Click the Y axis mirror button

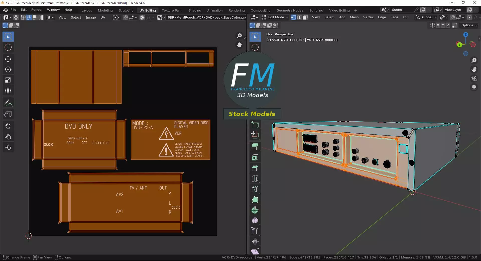pyautogui.click(x=443, y=25)
